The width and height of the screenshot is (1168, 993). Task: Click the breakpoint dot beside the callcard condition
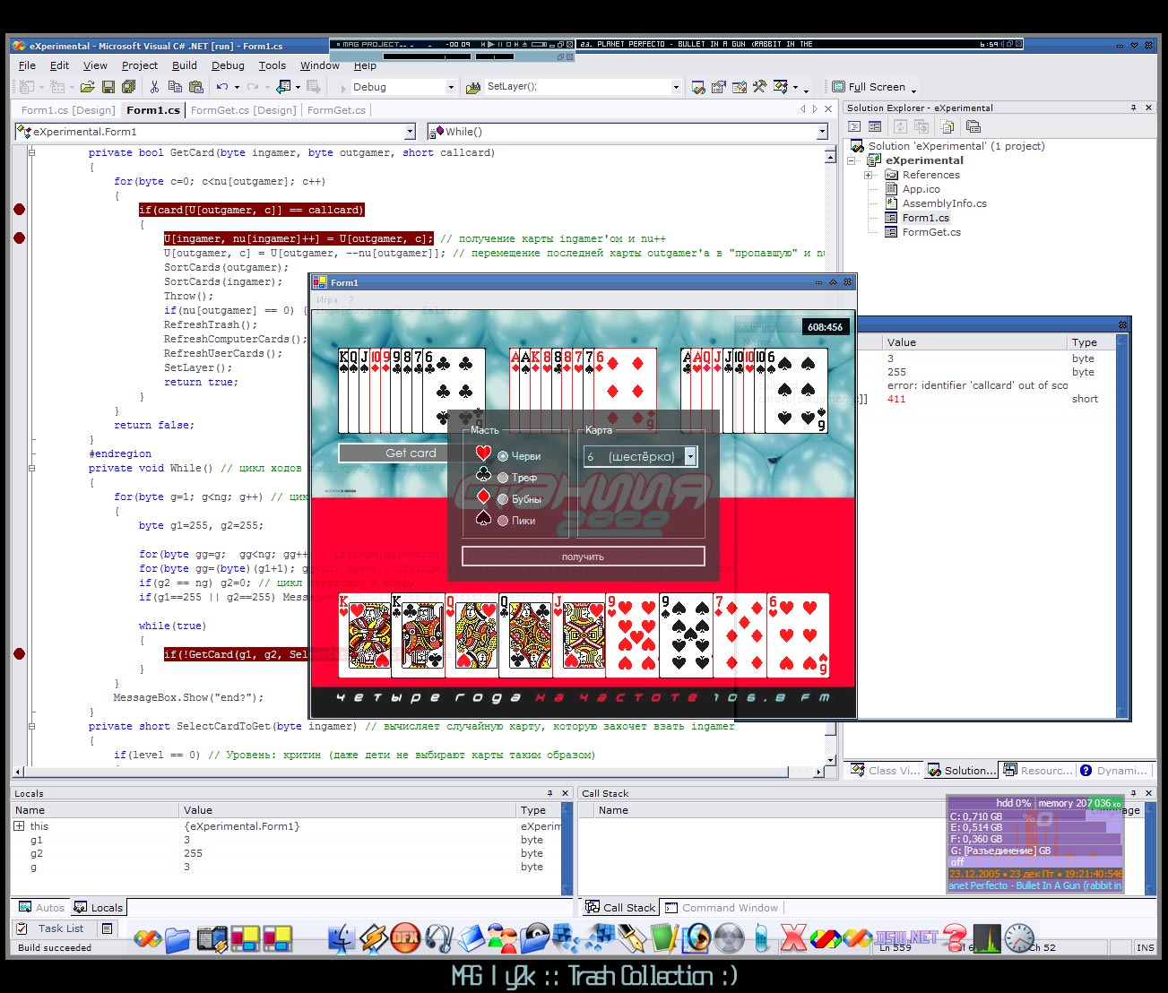pos(20,210)
